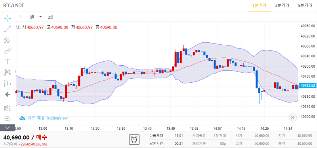Click the measure ruler tool

(8, 108)
